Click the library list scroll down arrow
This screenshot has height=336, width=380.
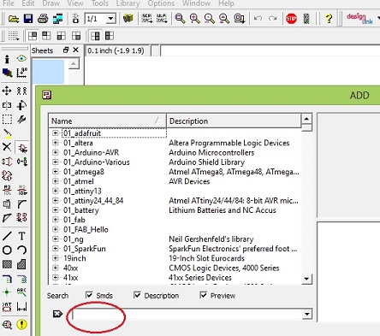point(306,279)
